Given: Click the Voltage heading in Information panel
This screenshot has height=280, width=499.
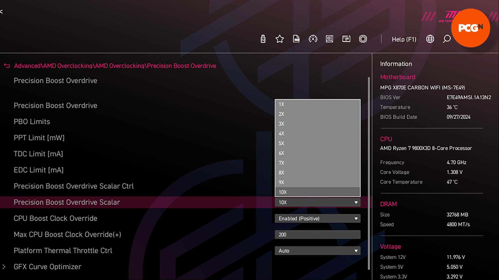Looking at the screenshot, I should [x=390, y=247].
